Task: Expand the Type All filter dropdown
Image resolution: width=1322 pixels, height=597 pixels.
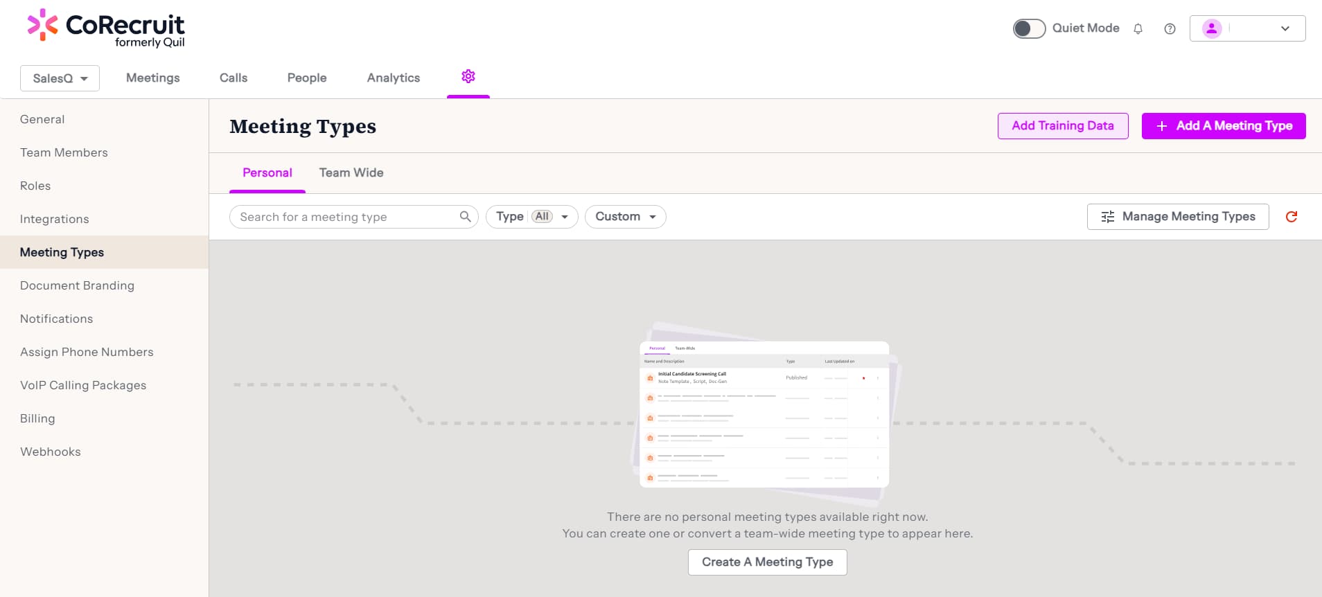Action: point(531,217)
